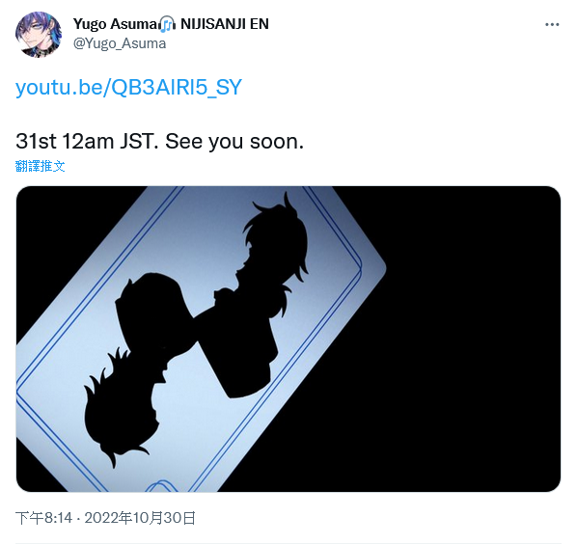
Task: Click the Yugo Asuma display name
Action: pos(116,24)
